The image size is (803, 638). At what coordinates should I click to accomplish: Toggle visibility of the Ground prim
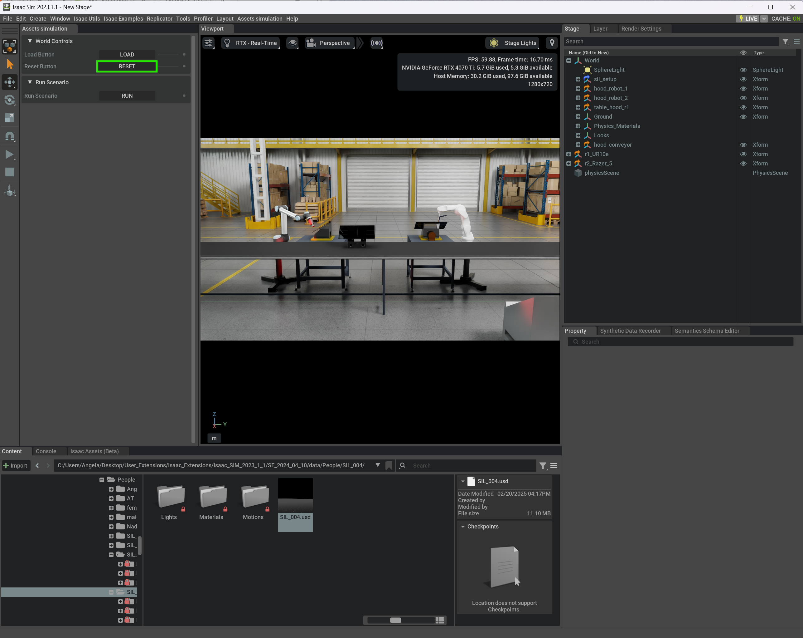pos(743,117)
